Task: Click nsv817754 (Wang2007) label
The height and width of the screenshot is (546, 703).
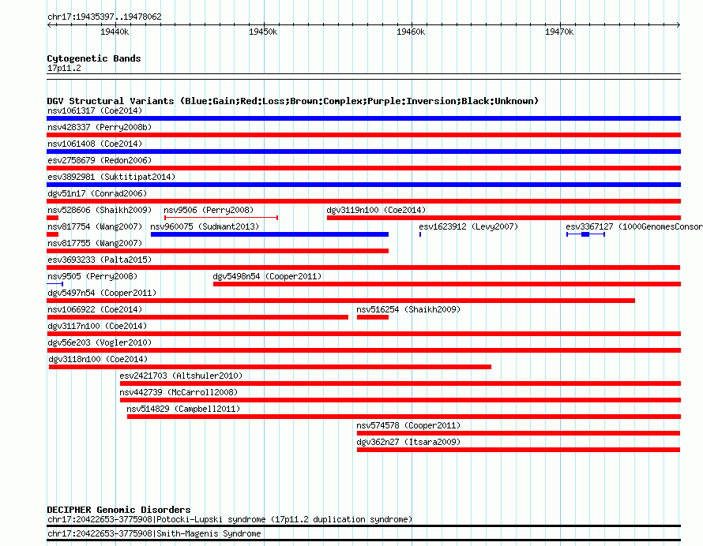Action: (x=95, y=226)
